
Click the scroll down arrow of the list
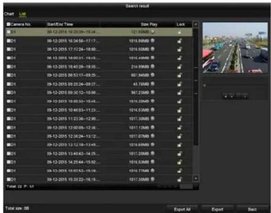pyautogui.click(x=195, y=178)
